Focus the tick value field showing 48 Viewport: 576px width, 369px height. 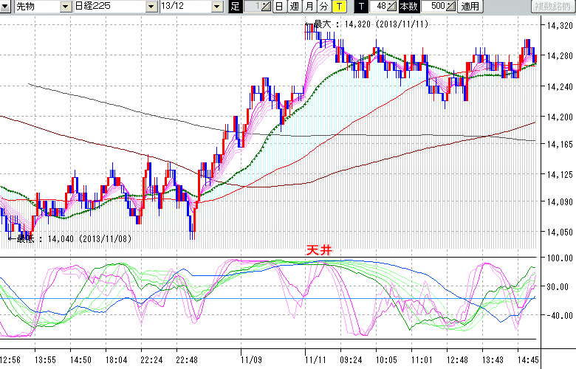click(378, 7)
